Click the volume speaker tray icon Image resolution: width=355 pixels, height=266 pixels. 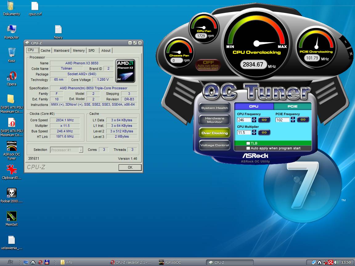click(x=336, y=262)
